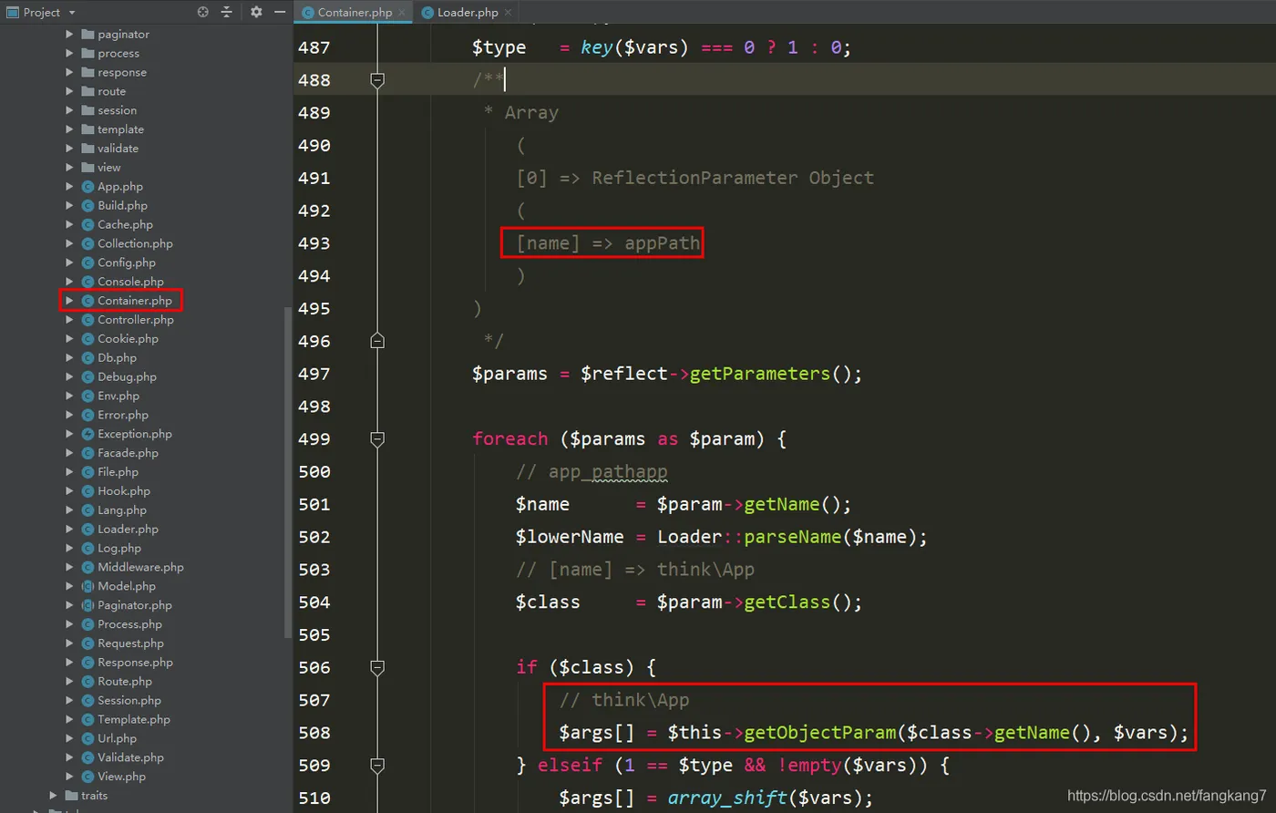Viewport: 1276px width, 813px height.
Task: Open Validate.php in the project tree
Action: 130,757
